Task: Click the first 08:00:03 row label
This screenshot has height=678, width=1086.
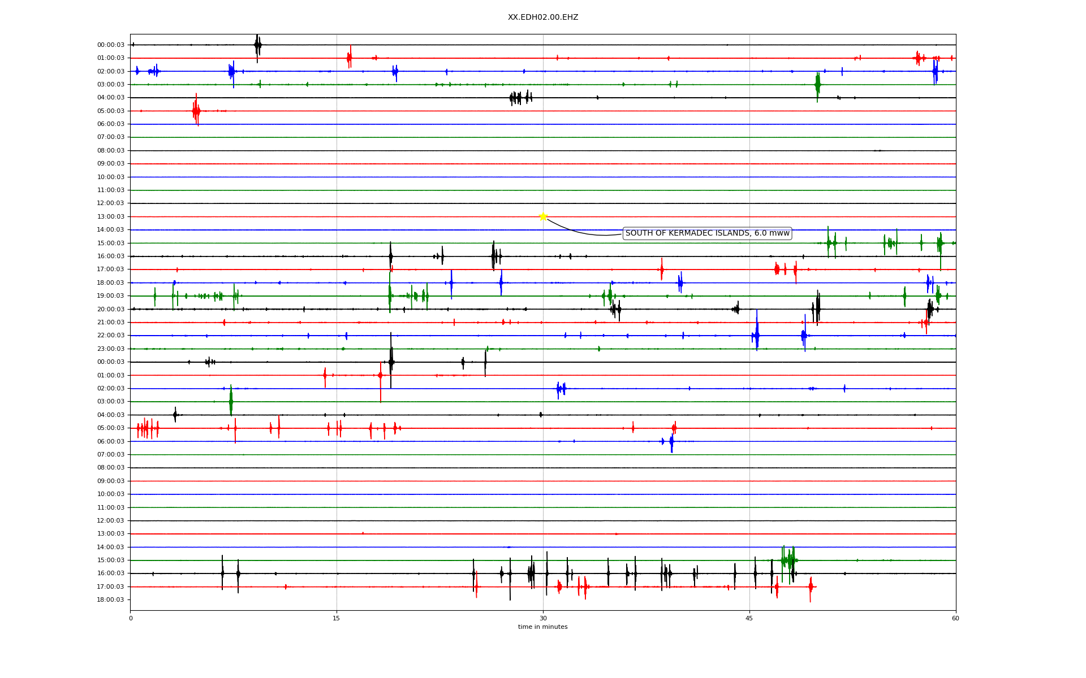Action: (x=111, y=151)
